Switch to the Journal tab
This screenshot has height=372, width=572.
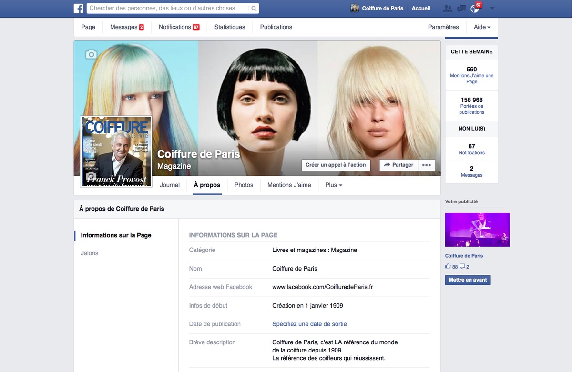[170, 185]
